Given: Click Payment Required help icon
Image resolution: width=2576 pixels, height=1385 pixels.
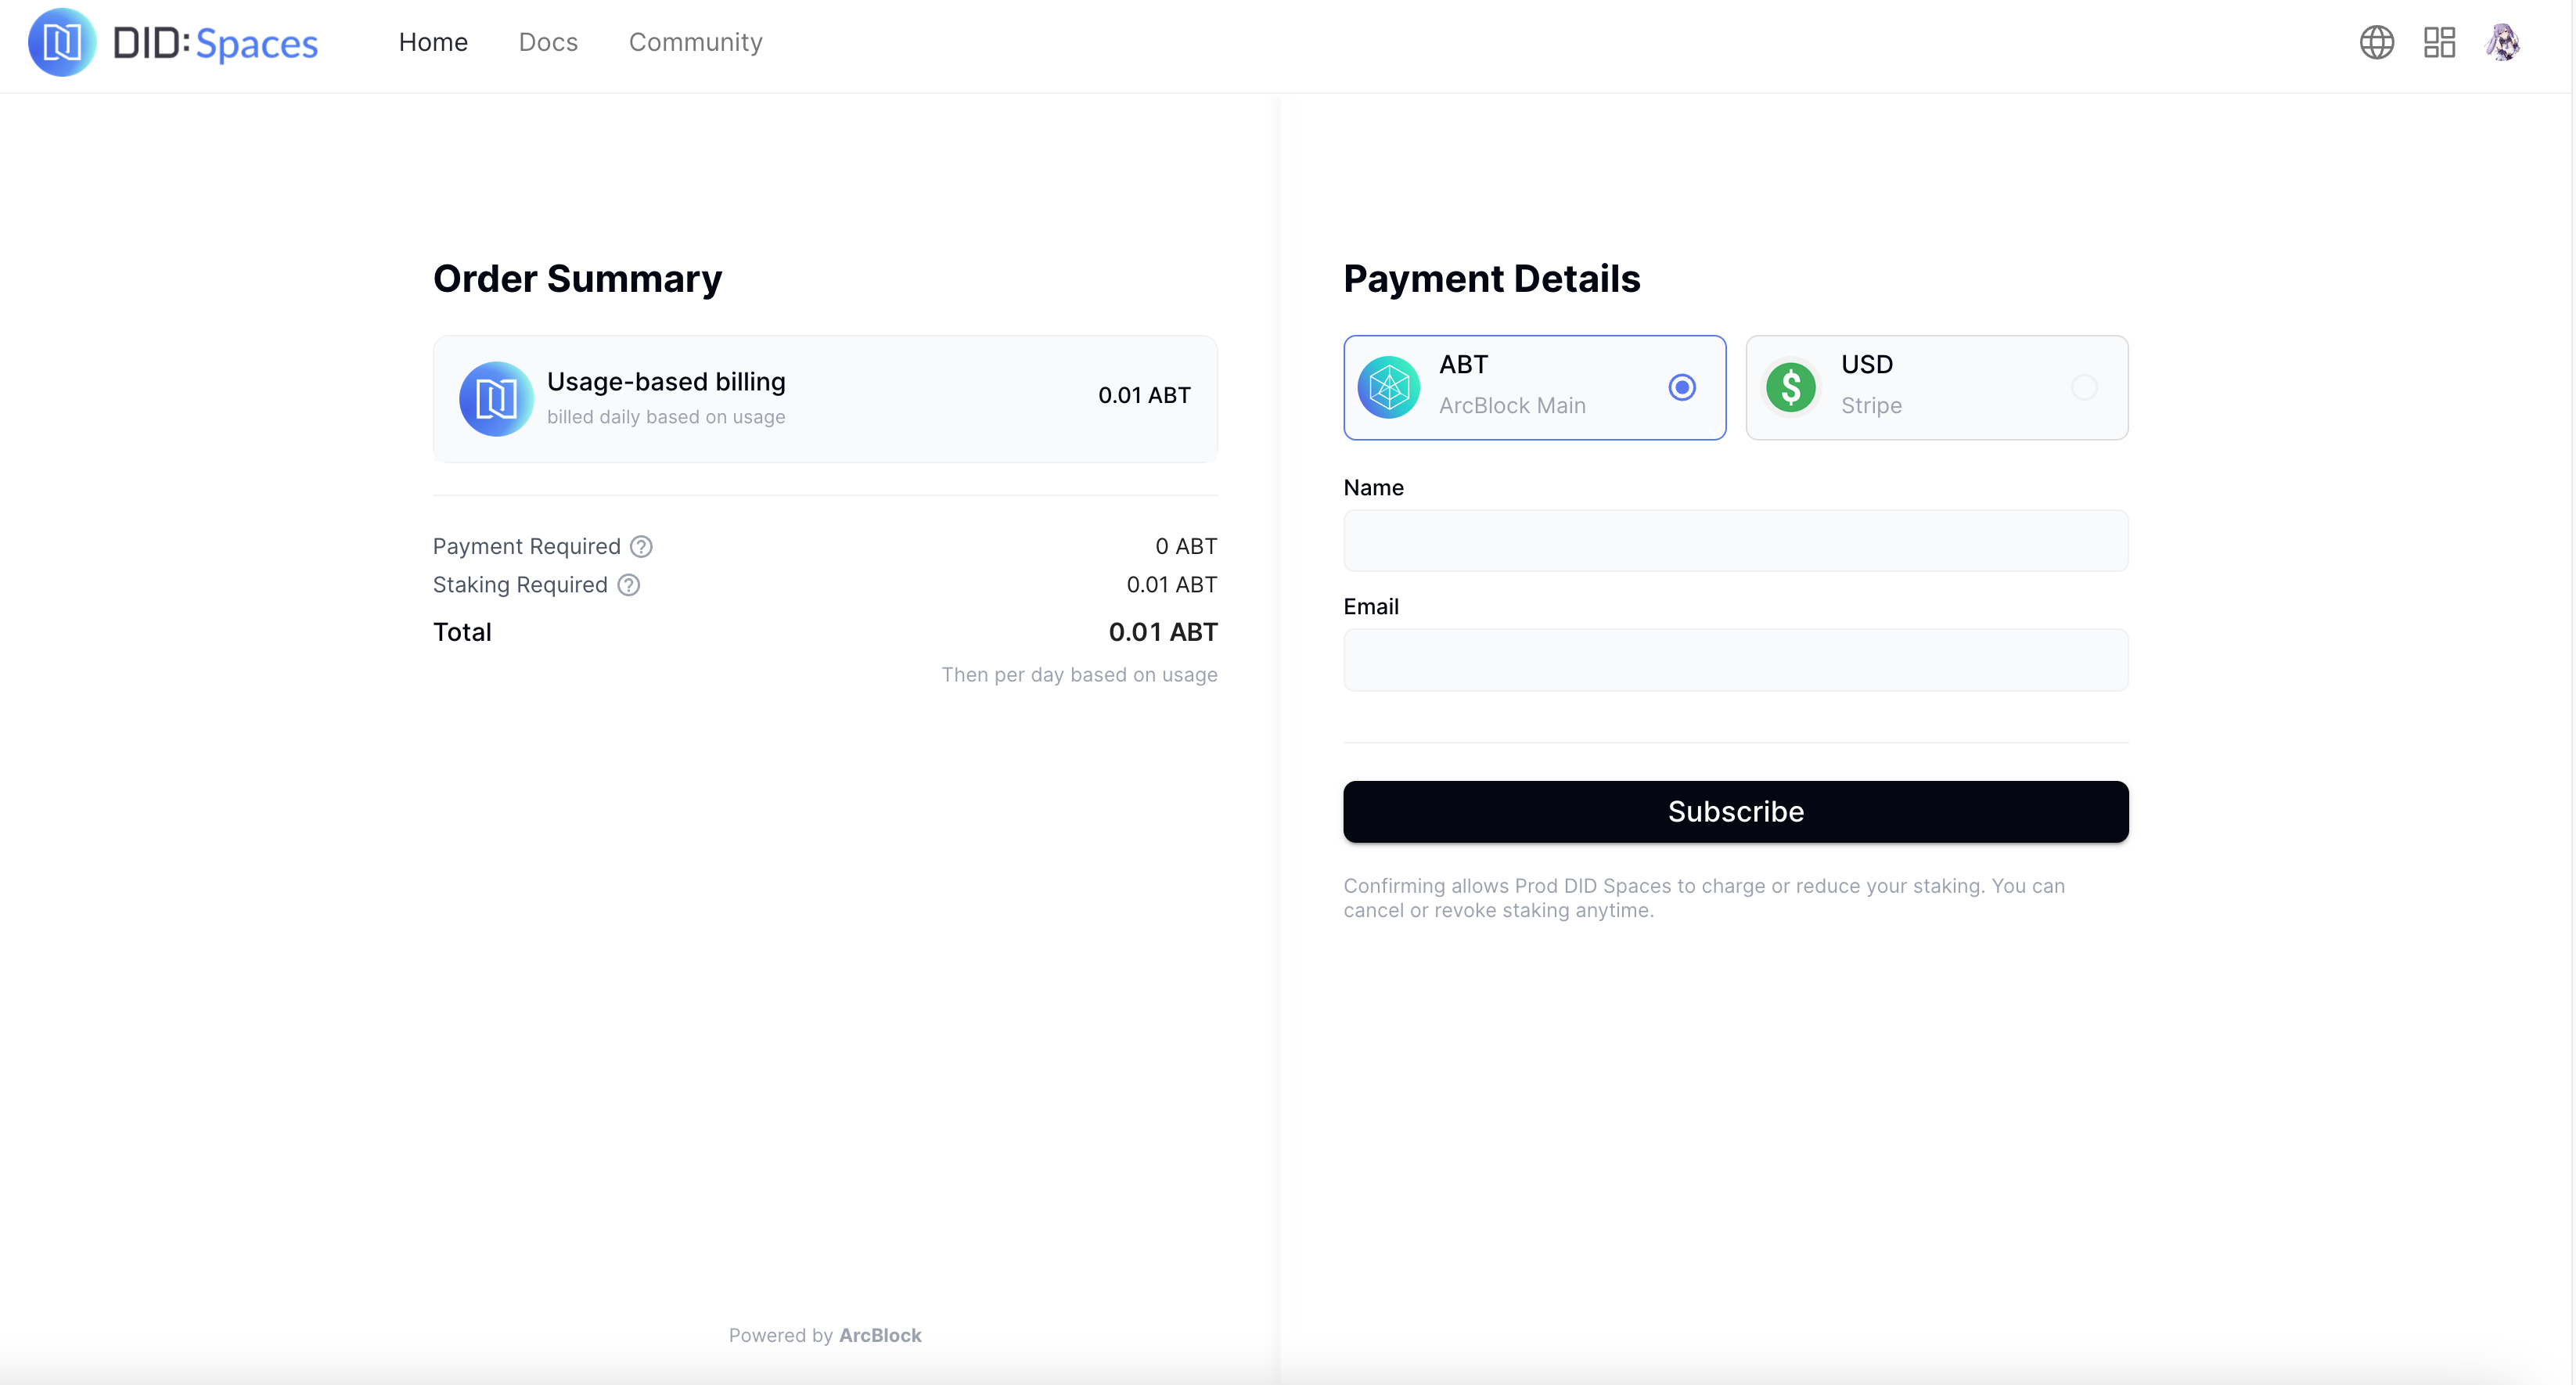Looking at the screenshot, I should click(641, 546).
